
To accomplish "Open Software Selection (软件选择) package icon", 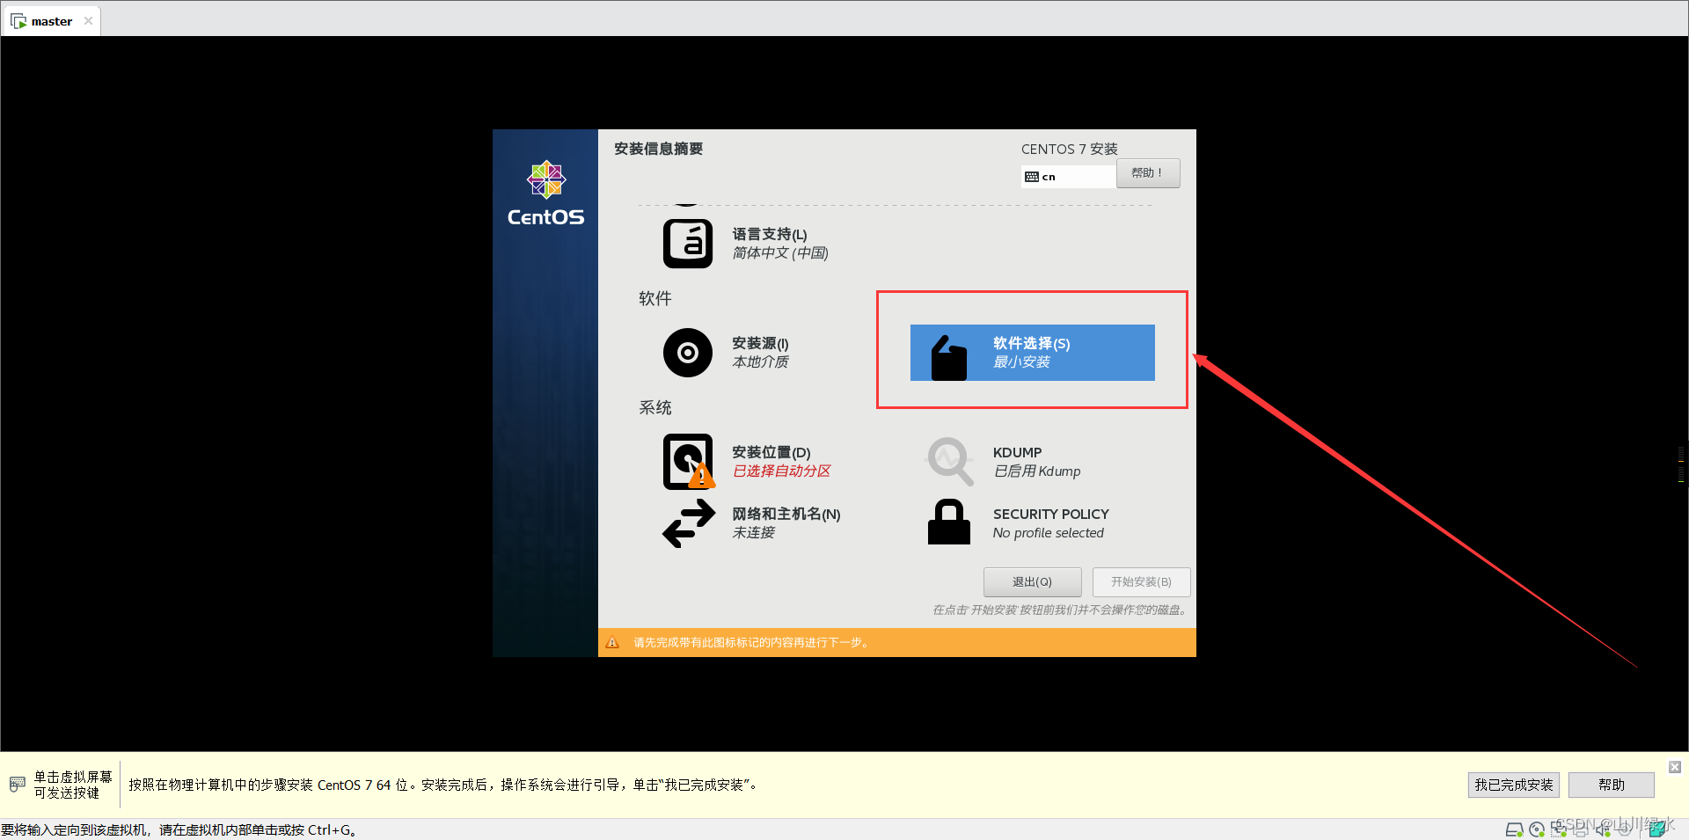I will point(948,357).
